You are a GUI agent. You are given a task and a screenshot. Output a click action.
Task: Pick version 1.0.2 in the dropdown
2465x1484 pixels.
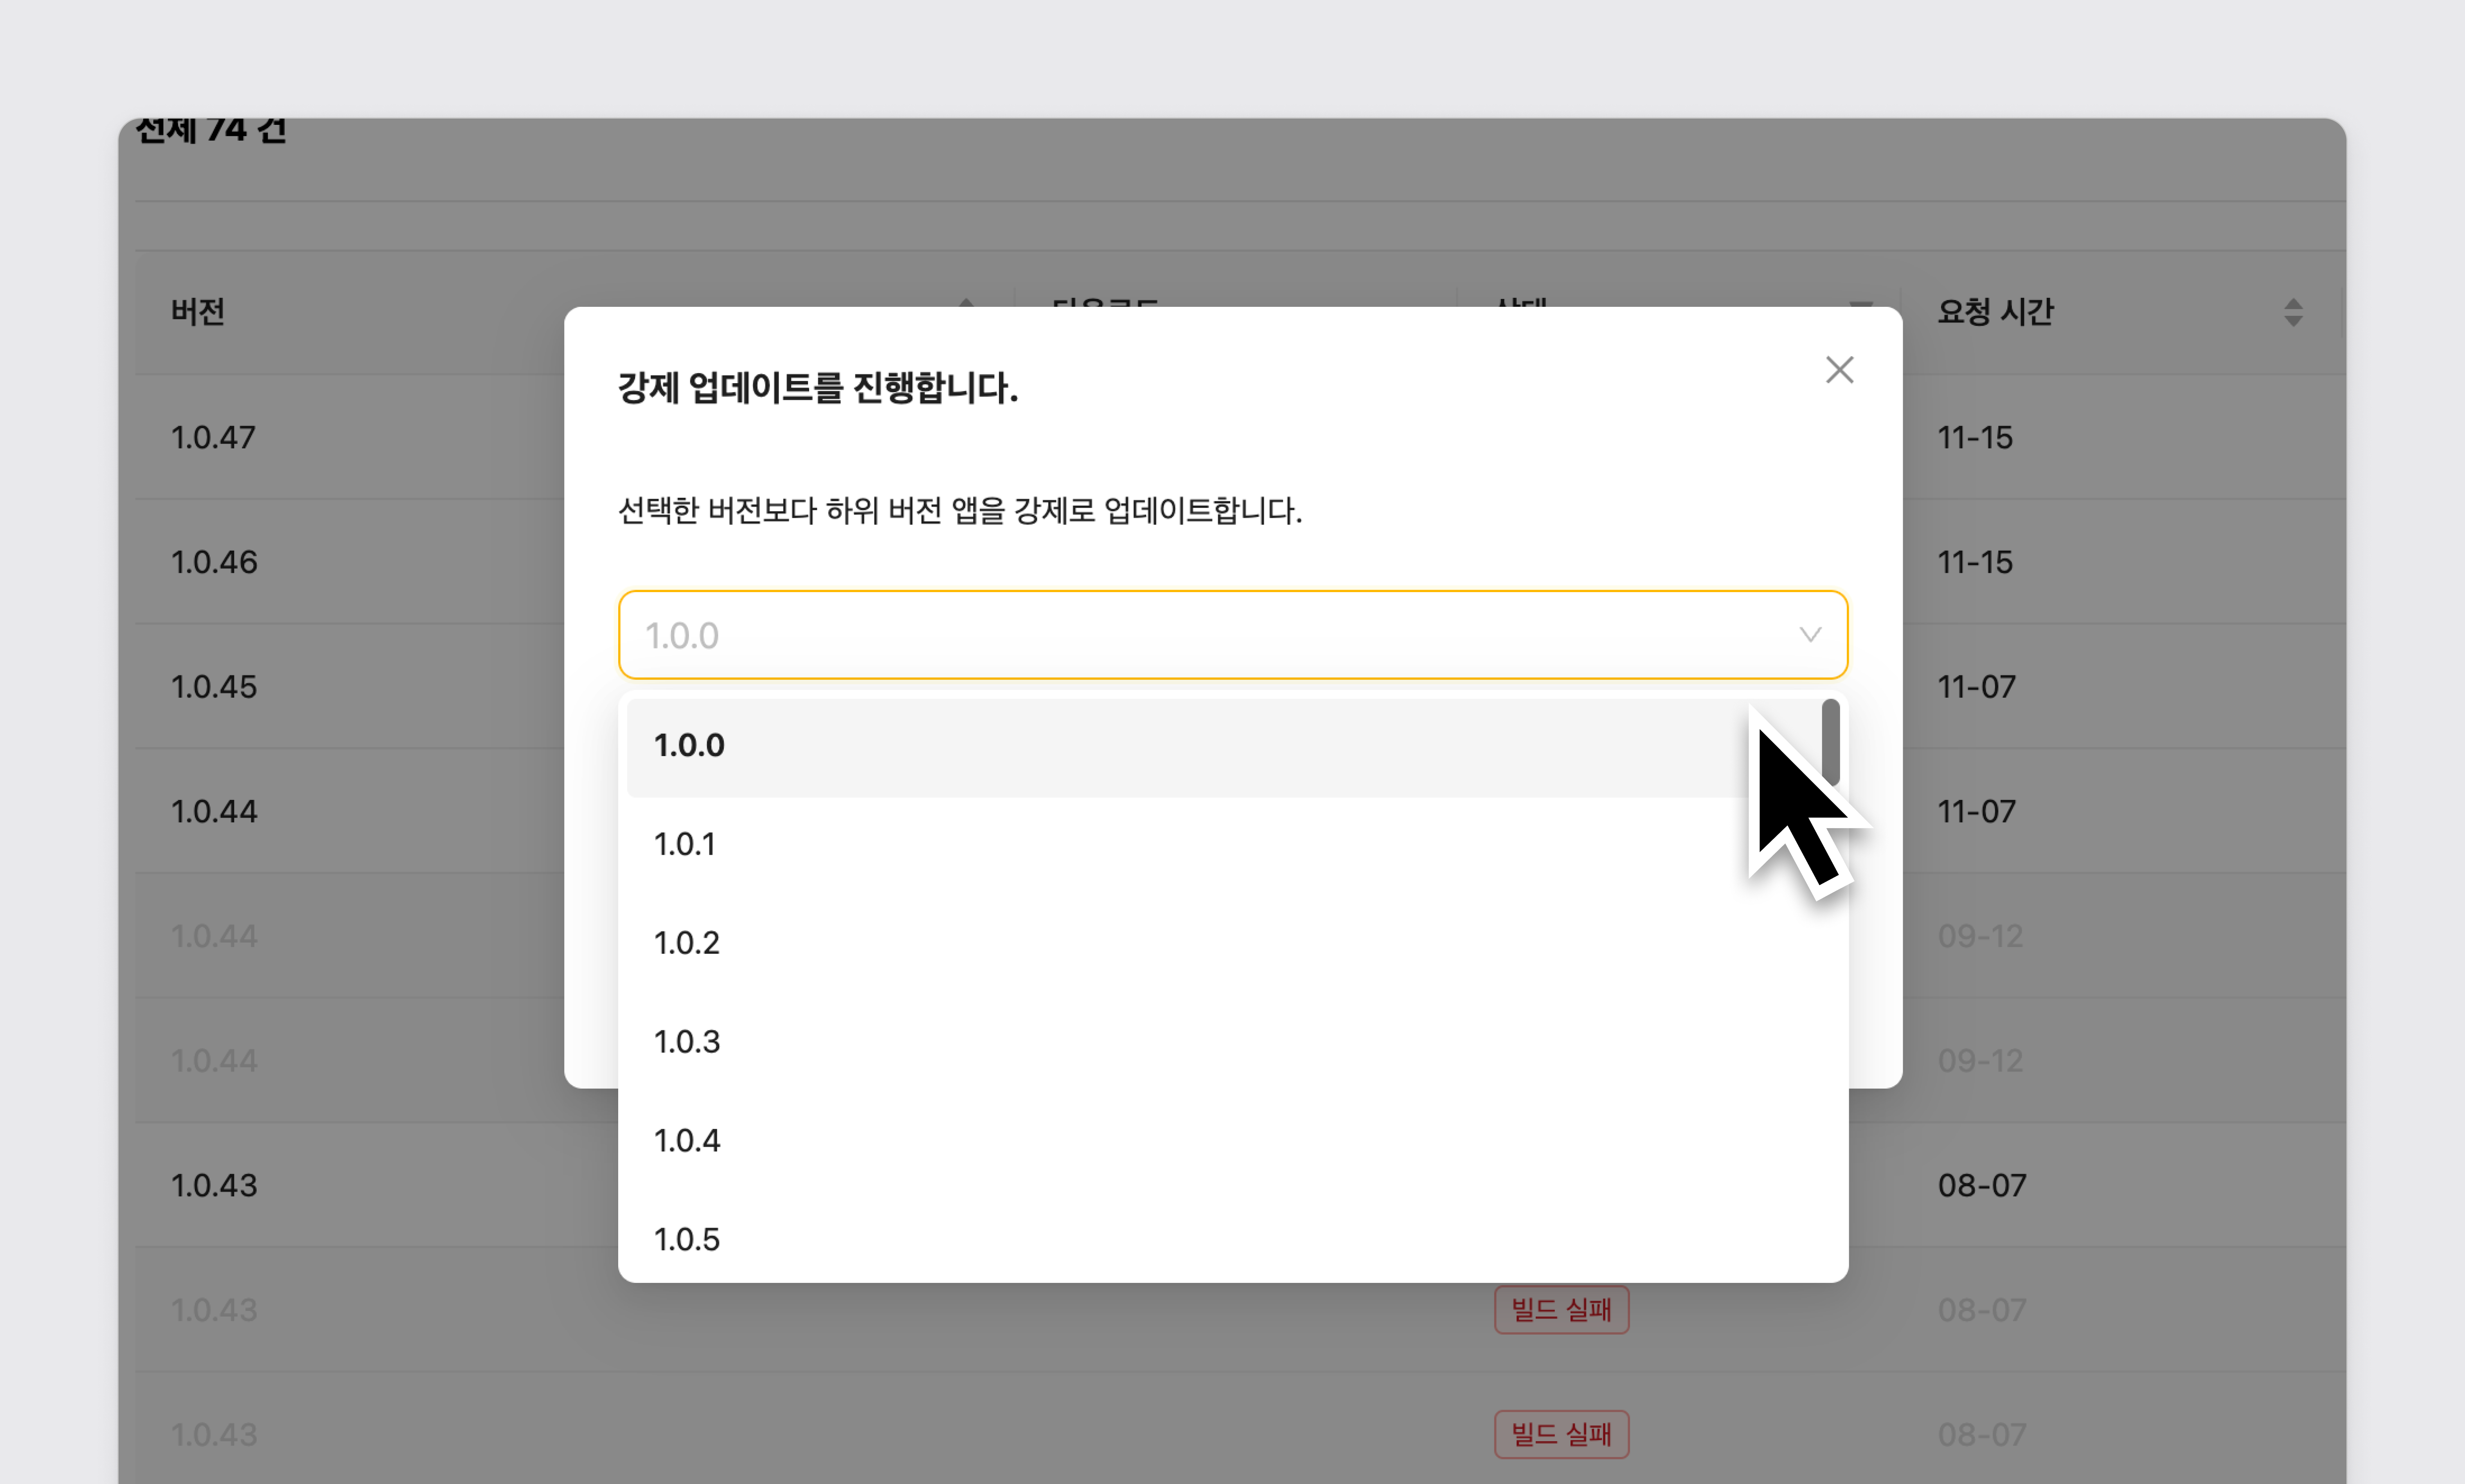click(687, 943)
